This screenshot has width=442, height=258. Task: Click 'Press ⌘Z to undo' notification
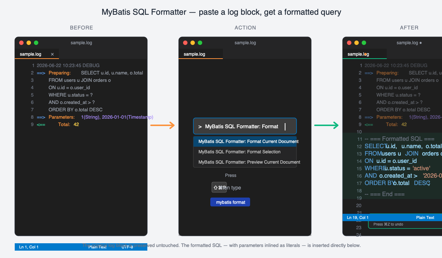pos(388,224)
